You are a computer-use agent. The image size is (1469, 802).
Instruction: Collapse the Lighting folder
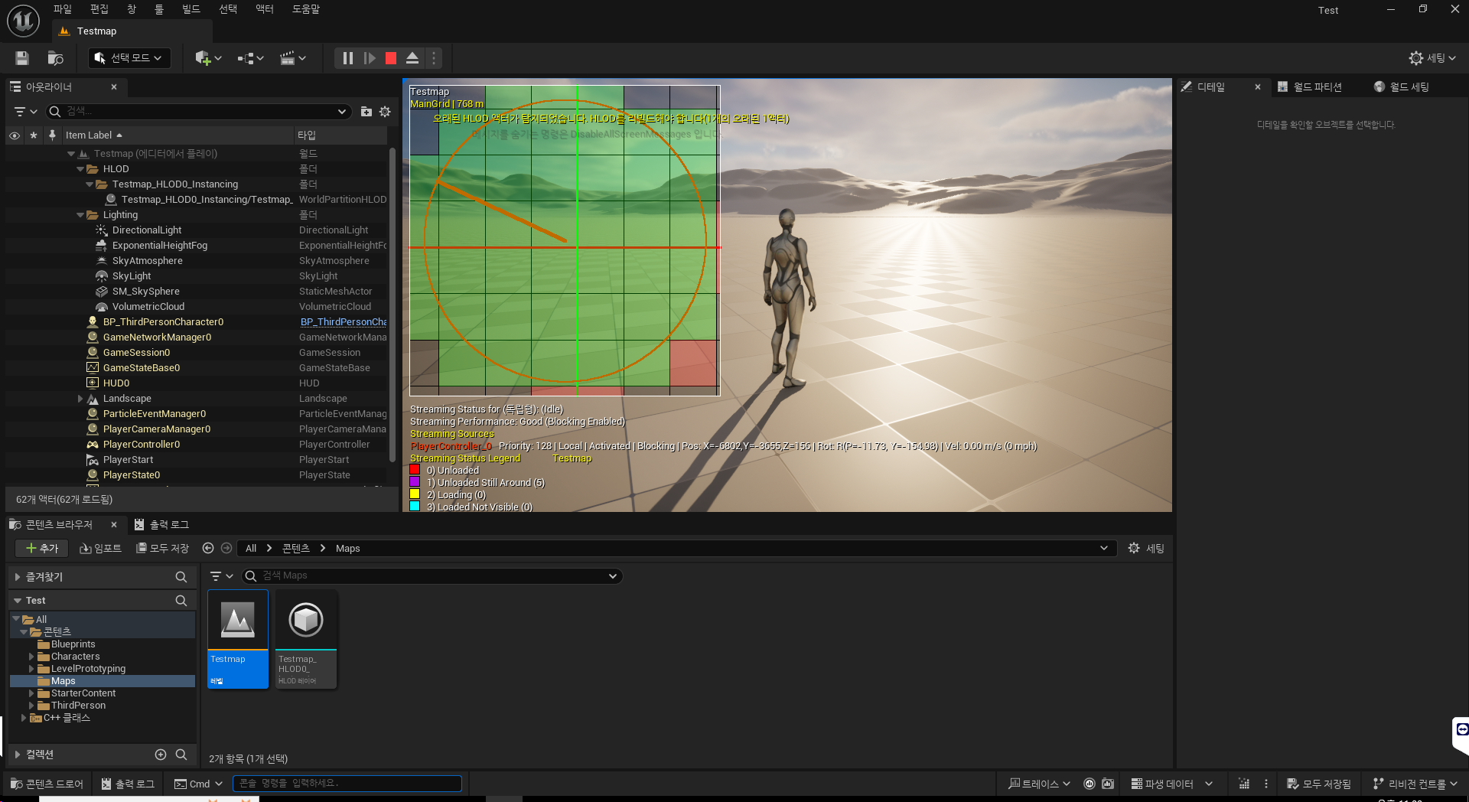click(80, 215)
